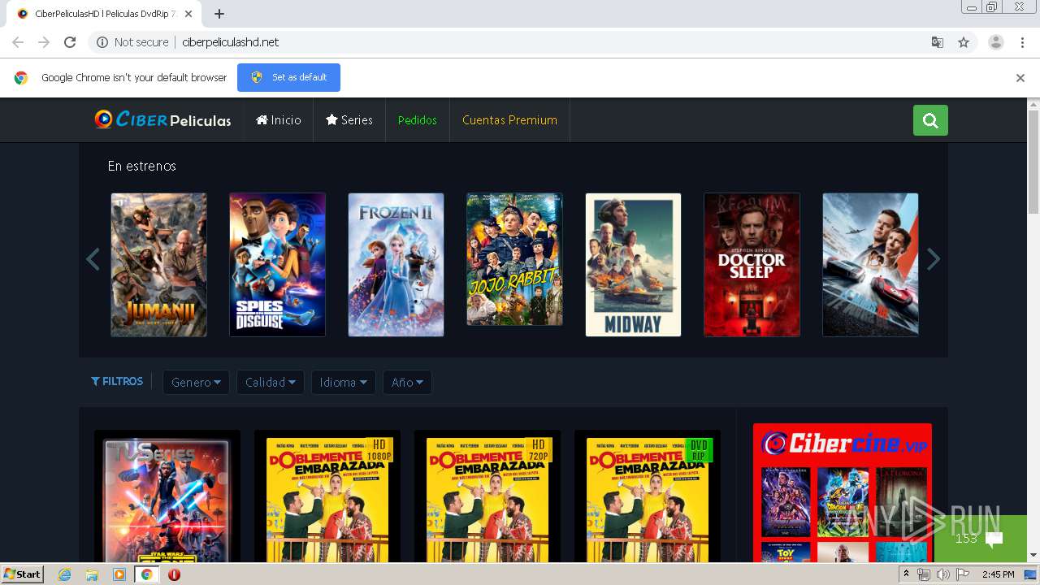Open the Frozen II poster
This screenshot has height=585, width=1040.
point(396,264)
